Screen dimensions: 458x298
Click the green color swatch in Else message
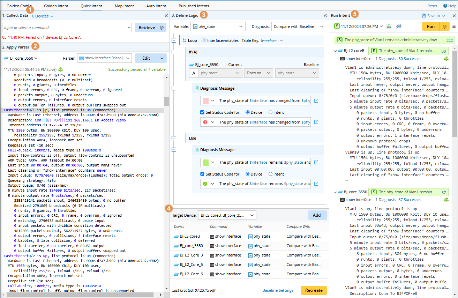point(206,163)
